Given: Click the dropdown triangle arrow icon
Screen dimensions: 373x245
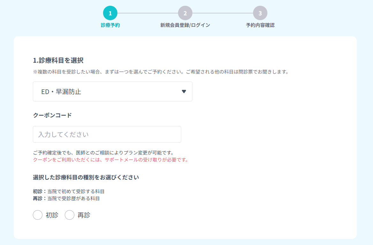Looking at the screenshot, I should (x=184, y=91).
